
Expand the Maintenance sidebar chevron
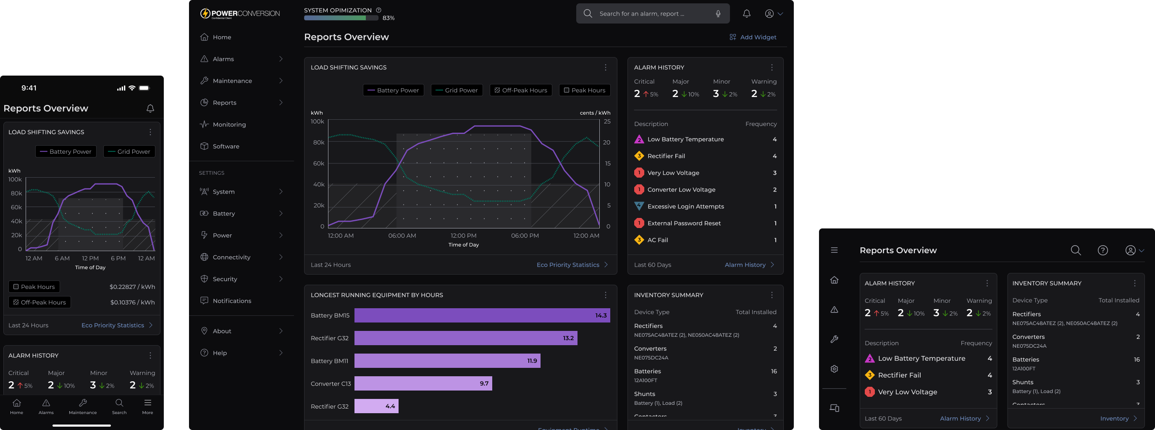pos(281,81)
